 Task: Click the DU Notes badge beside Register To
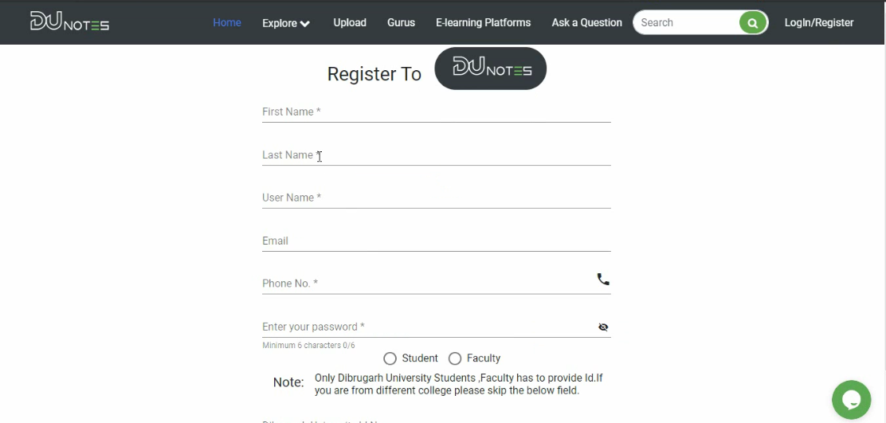[x=491, y=69]
